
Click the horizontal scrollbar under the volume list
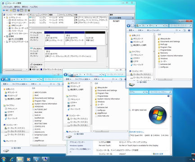(68, 27)
